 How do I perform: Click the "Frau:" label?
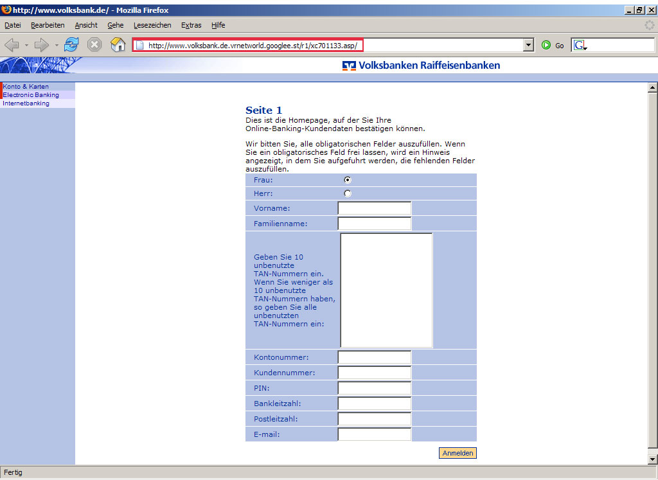(263, 180)
